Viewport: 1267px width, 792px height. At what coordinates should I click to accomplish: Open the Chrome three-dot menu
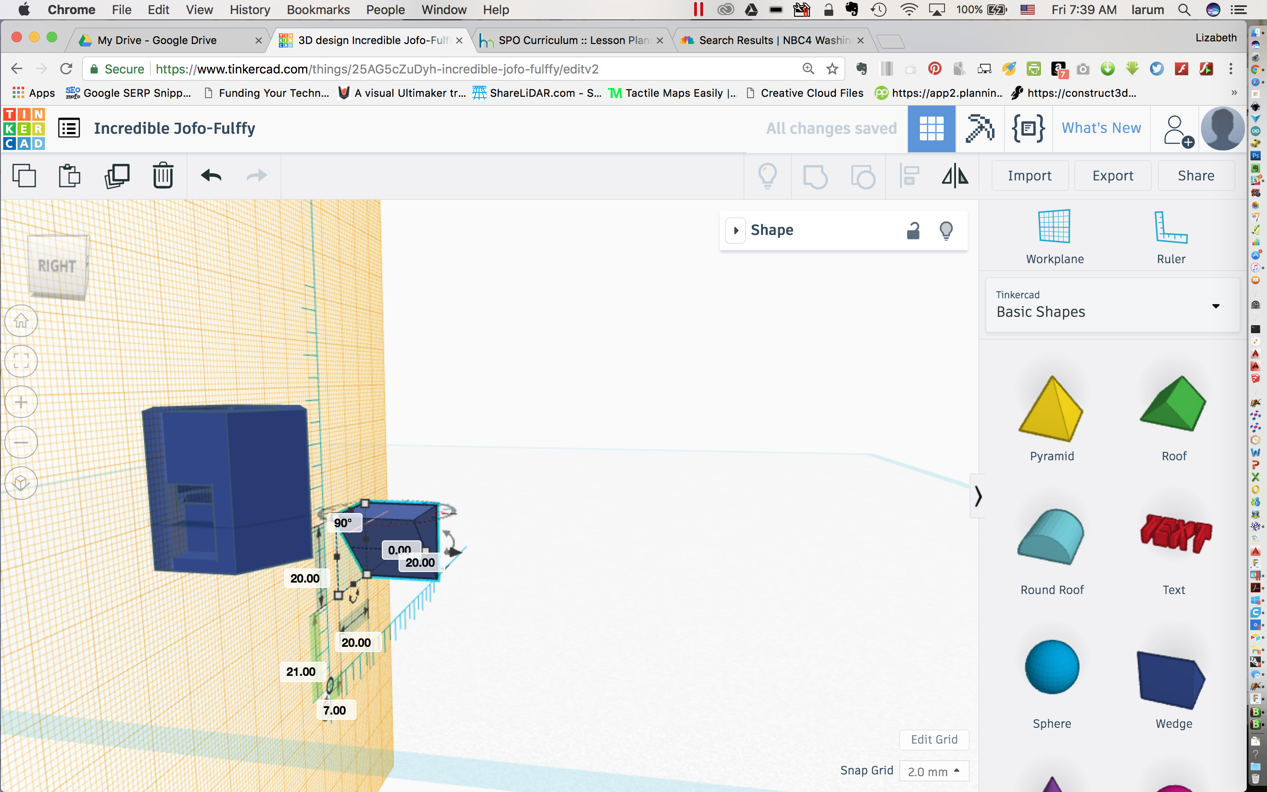tap(1231, 69)
